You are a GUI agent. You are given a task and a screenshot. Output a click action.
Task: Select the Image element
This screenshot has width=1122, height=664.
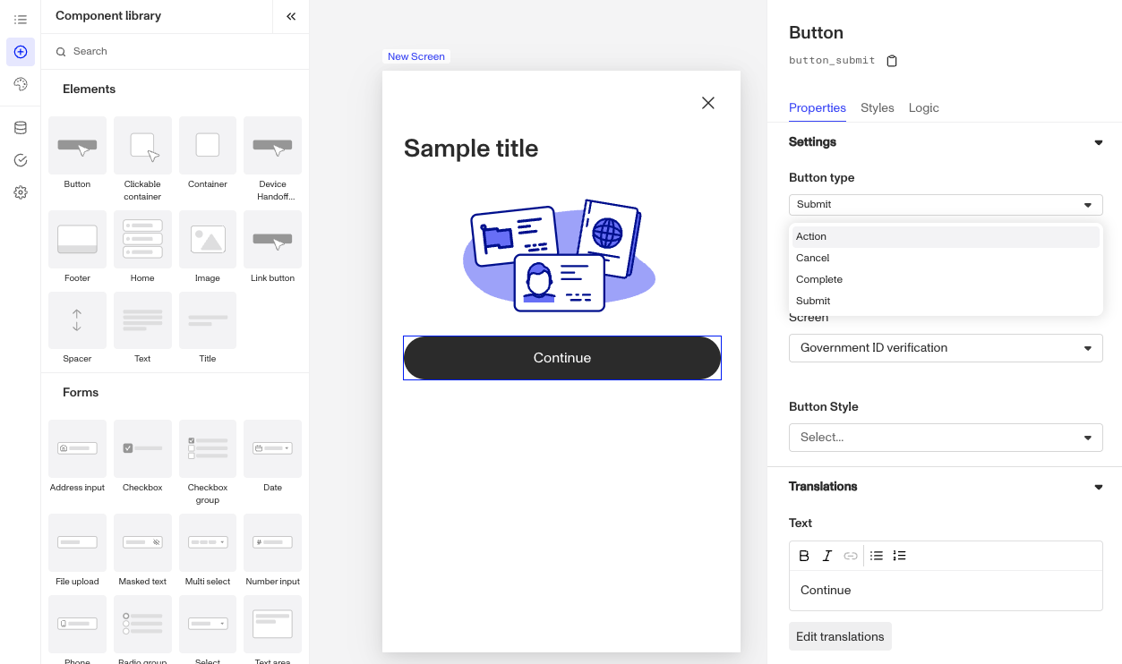pyautogui.click(x=208, y=247)
